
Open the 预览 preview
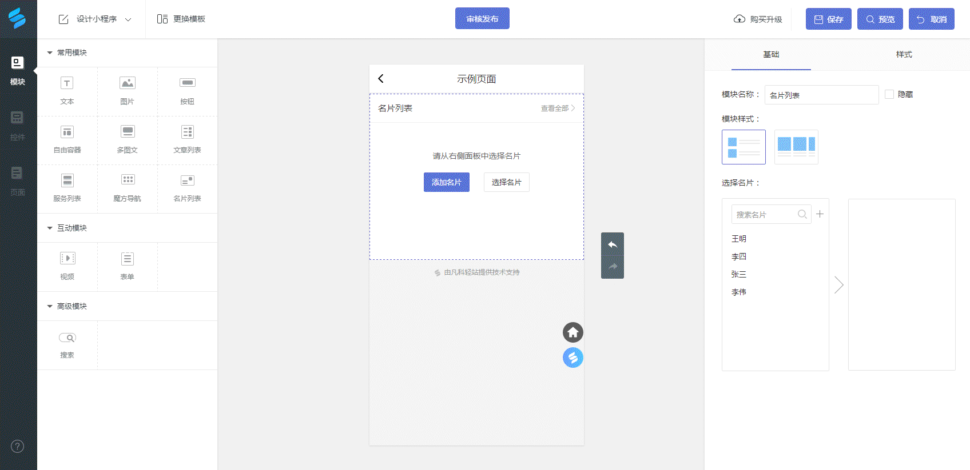(x=880, y=19)
